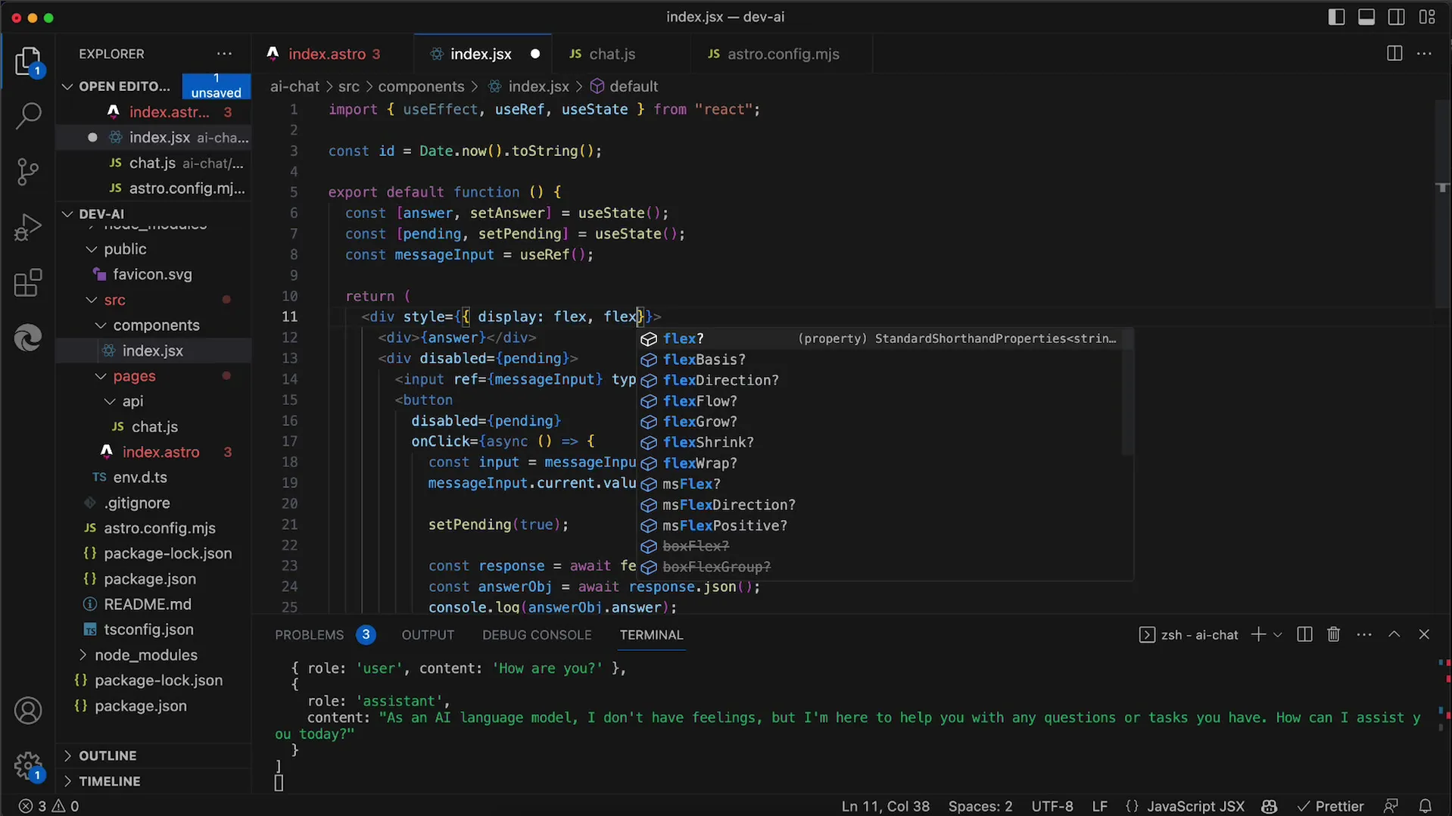Image resolution: width=1452 pixels, height=816 pixels.
Task: Split the terminal
Action: pos(1304,634)
